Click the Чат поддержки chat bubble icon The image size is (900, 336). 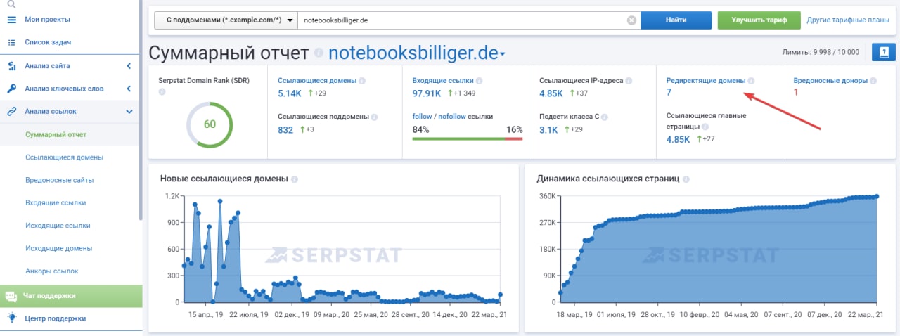(x=11, y=296)
